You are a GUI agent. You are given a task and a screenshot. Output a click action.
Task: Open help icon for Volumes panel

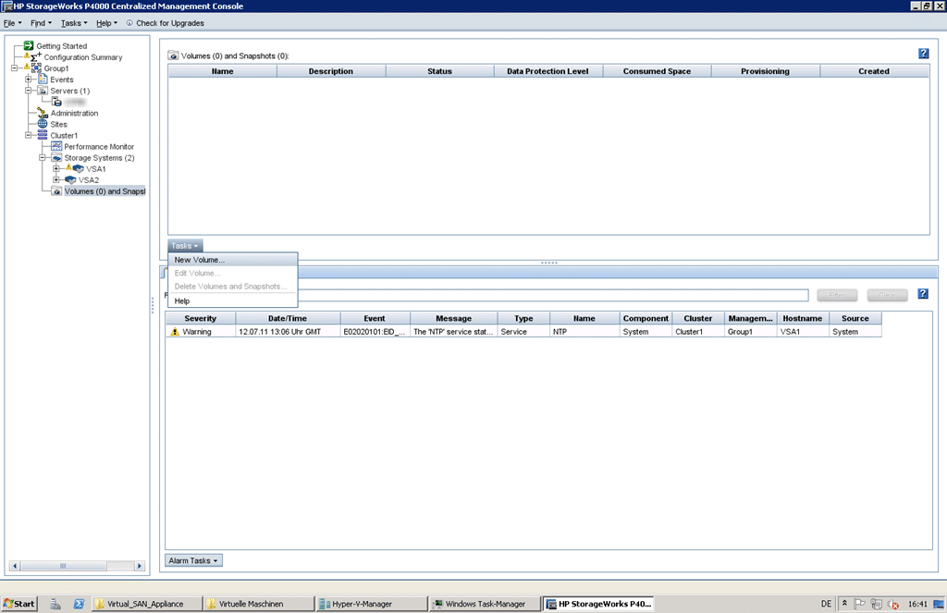click(x=924, y=54)
